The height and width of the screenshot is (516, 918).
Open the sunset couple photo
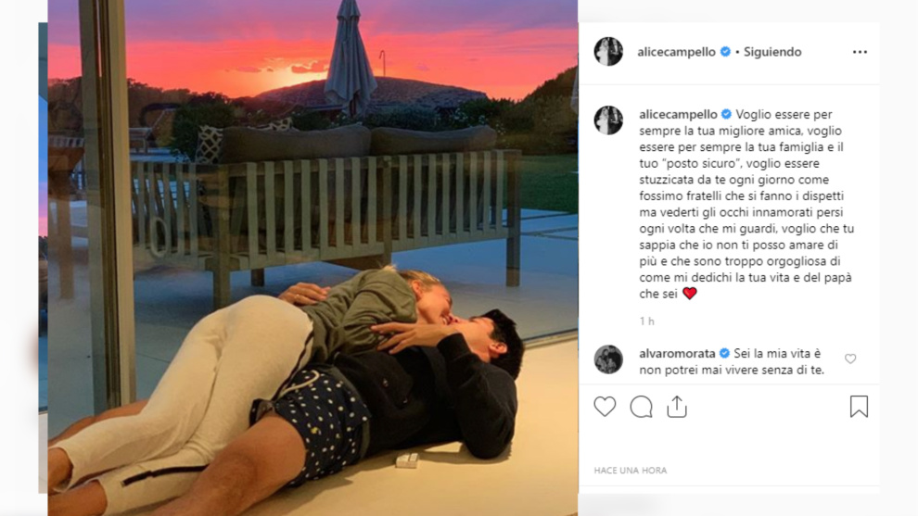[x=312, y=258]
